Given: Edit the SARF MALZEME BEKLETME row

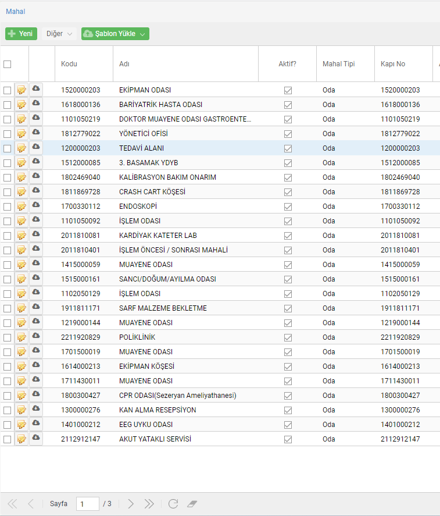Looking at the screenshot, I should tap(22, 308).
